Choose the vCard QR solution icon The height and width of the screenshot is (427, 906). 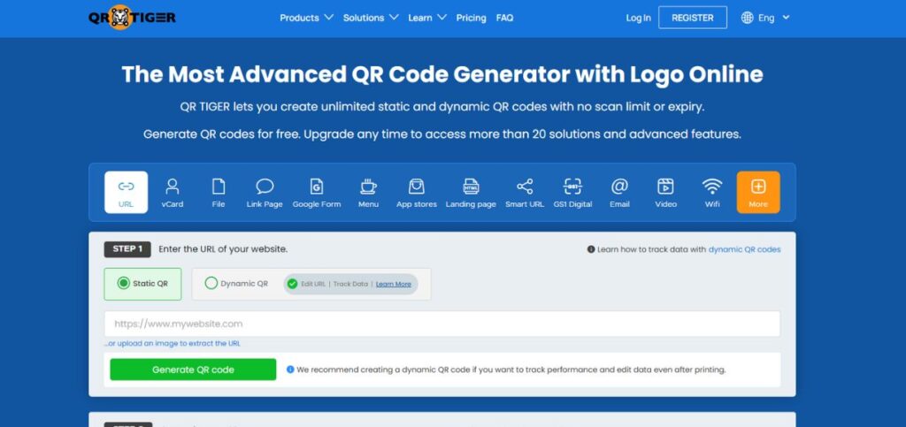click(x=173, y=192)
